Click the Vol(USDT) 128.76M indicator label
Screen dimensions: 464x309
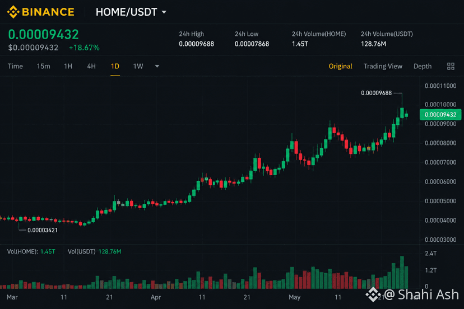pos(94,251)
